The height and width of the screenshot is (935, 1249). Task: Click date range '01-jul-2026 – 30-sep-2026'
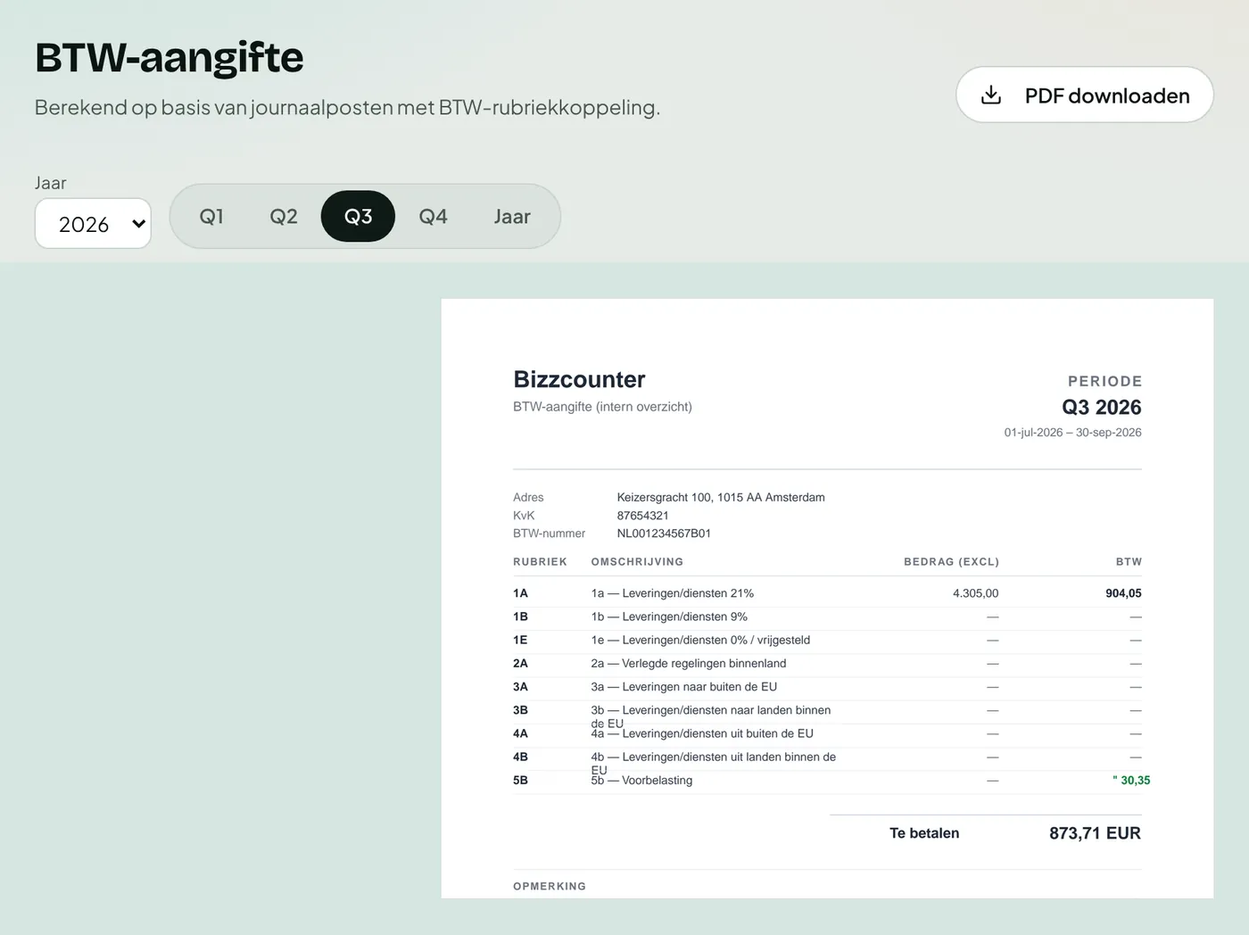(1072, 432)
